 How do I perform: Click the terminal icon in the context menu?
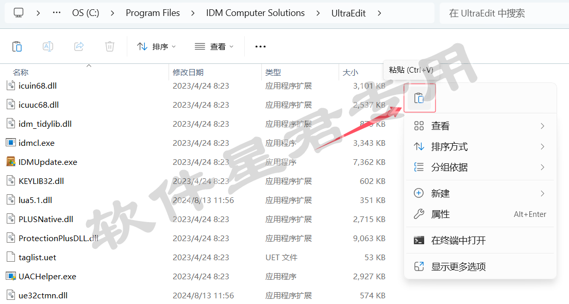pyautogui.click(x=419, y=240)
